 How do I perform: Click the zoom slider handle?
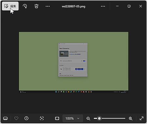99,118
